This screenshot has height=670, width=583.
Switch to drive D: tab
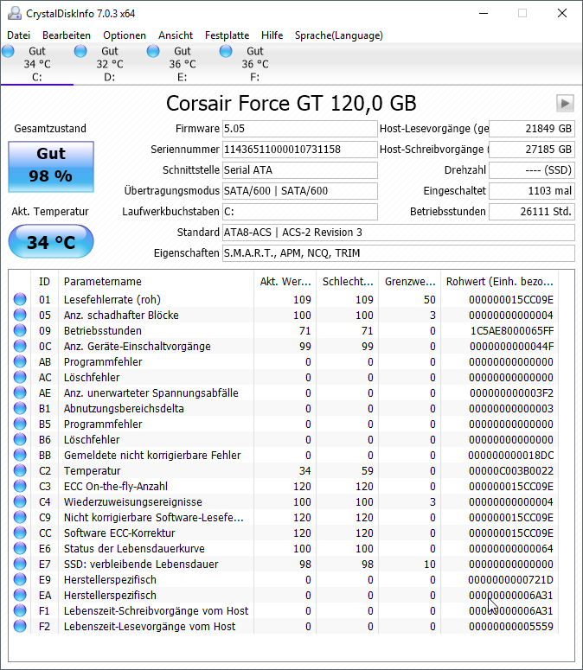[110, 64]
